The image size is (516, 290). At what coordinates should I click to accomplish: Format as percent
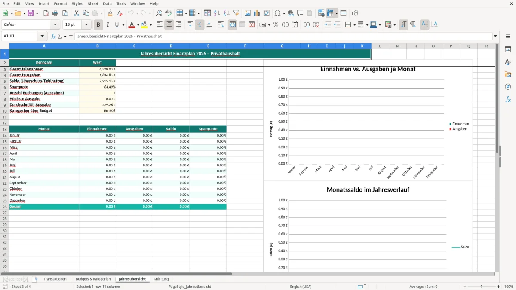click(x=276, y=25)
